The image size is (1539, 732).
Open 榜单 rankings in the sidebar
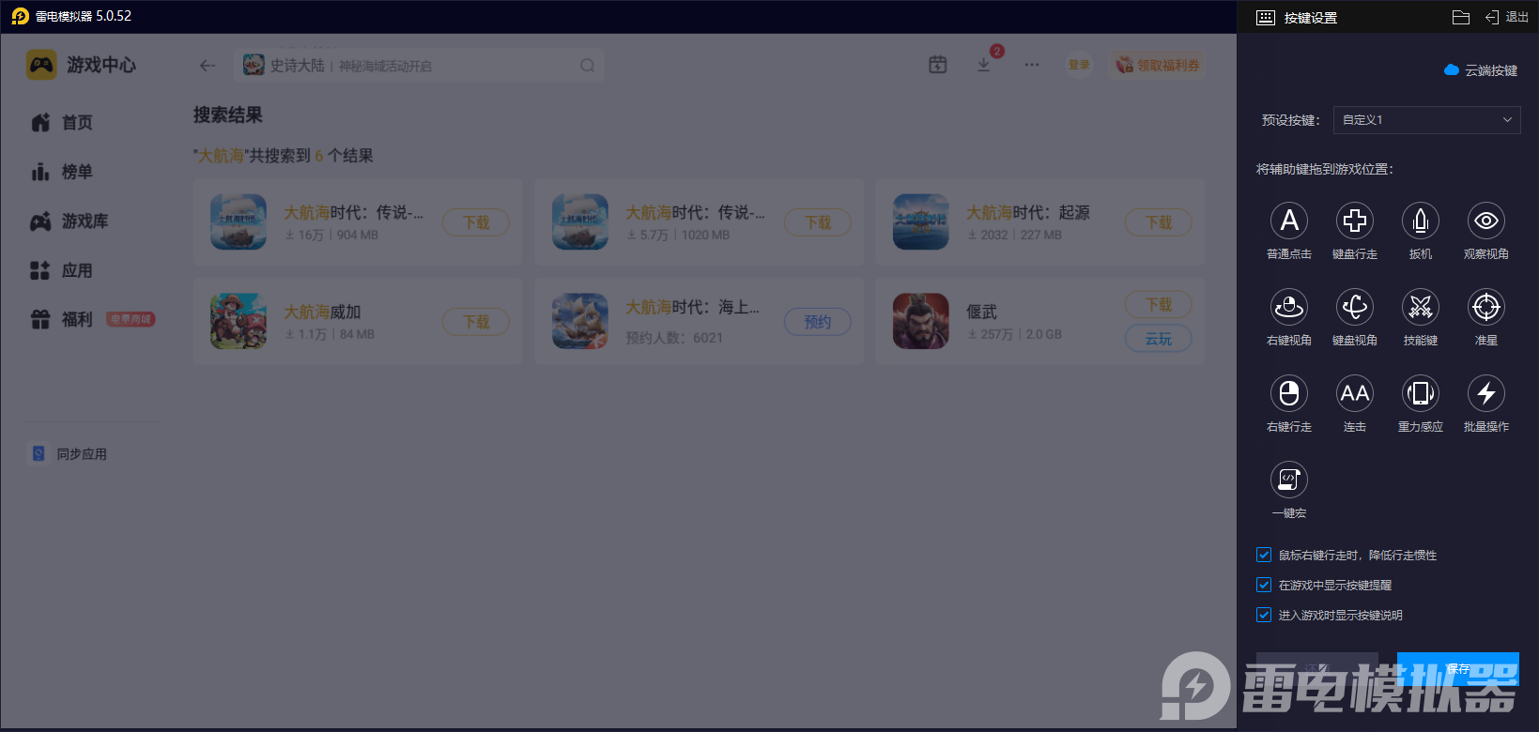click(62, 172)
